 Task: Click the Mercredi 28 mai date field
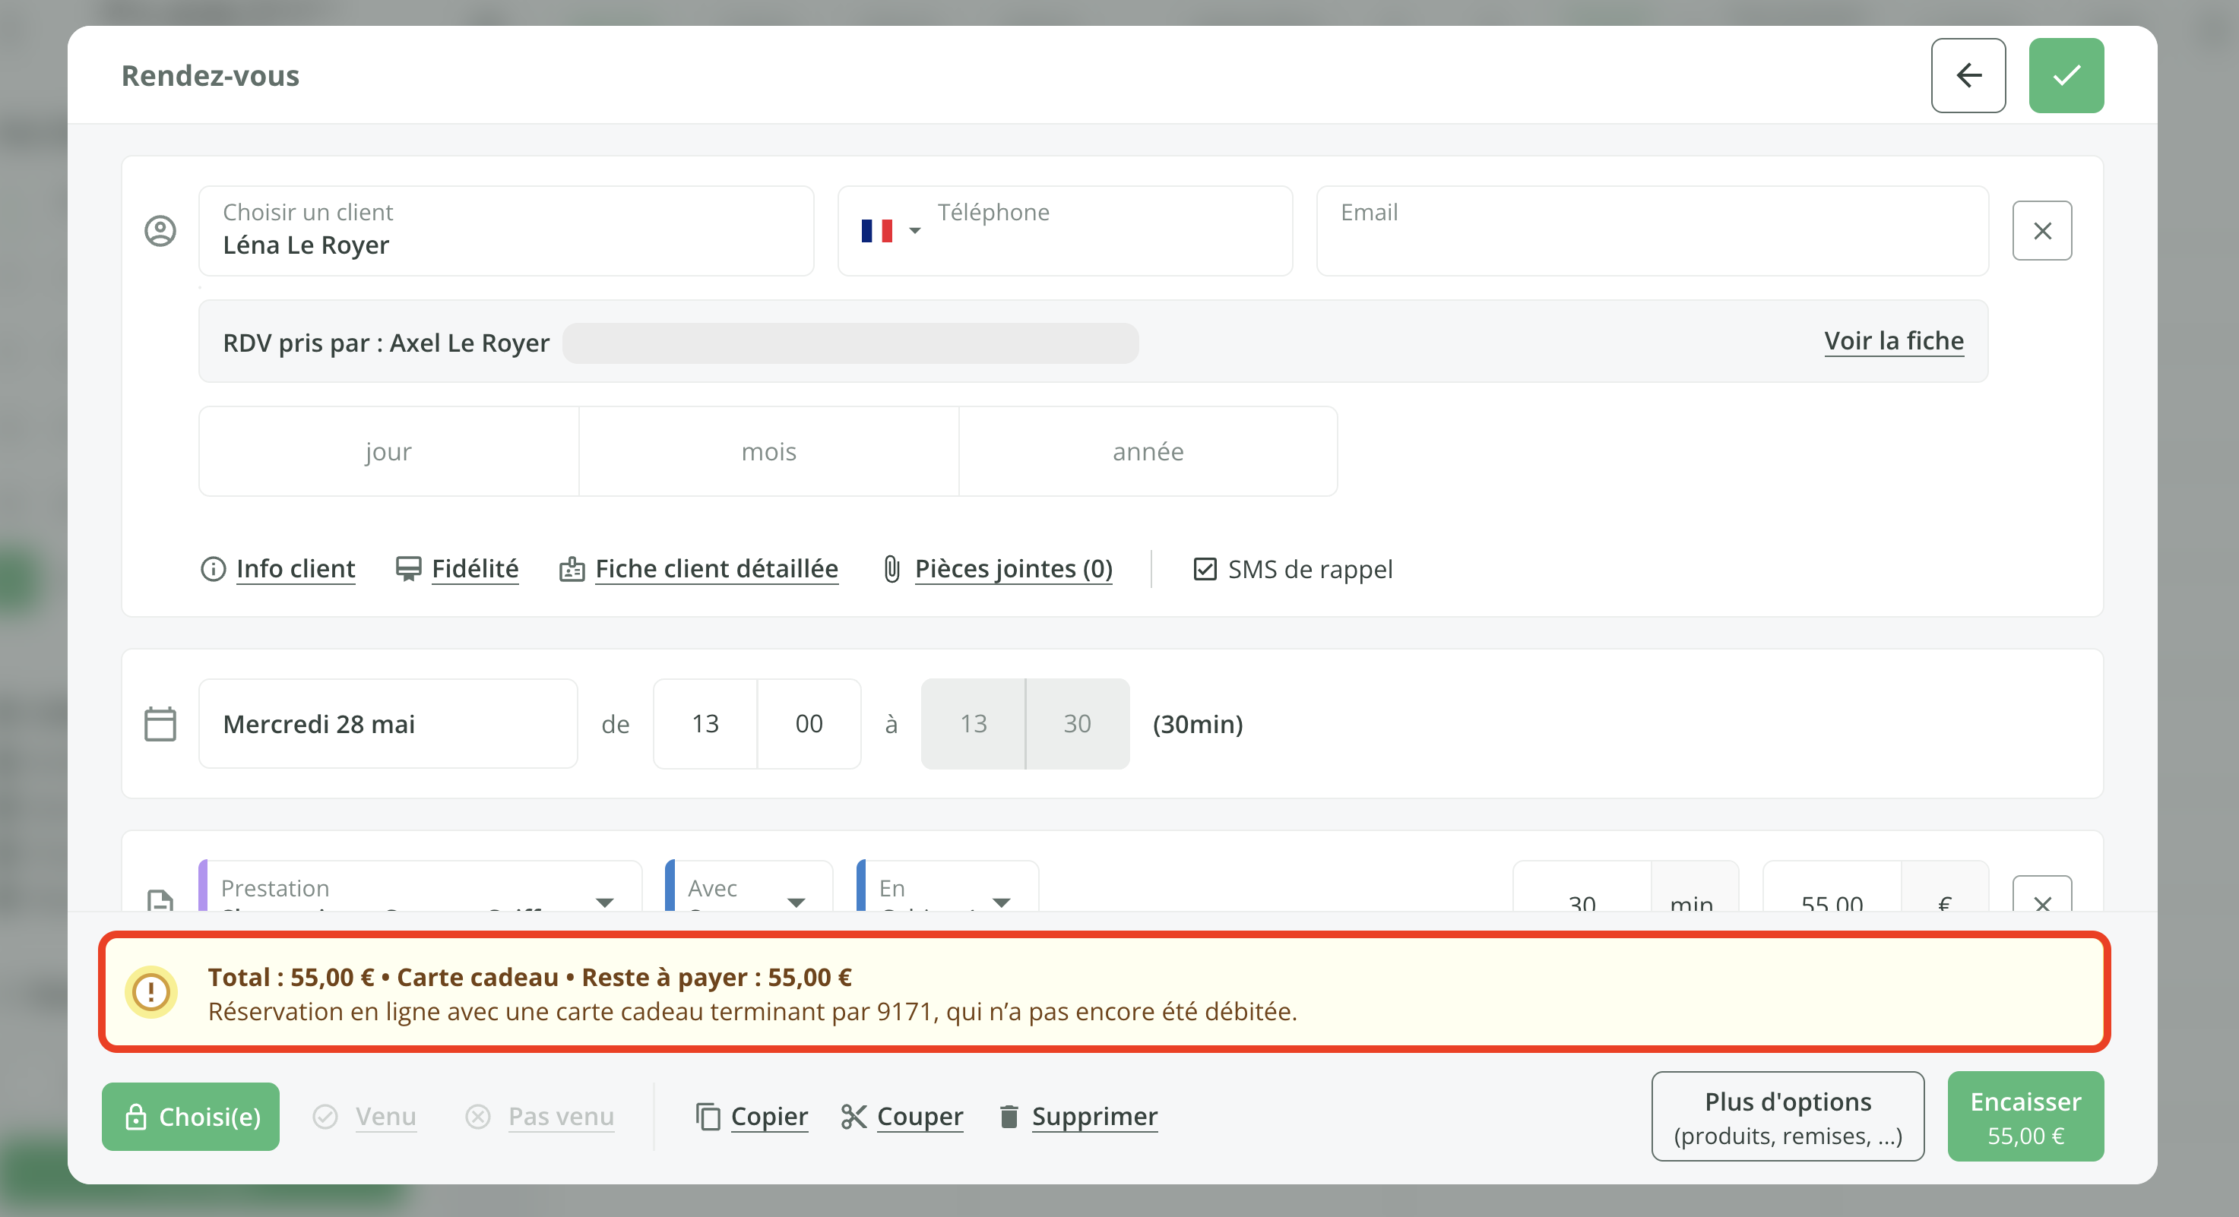[x=388, y=724]
